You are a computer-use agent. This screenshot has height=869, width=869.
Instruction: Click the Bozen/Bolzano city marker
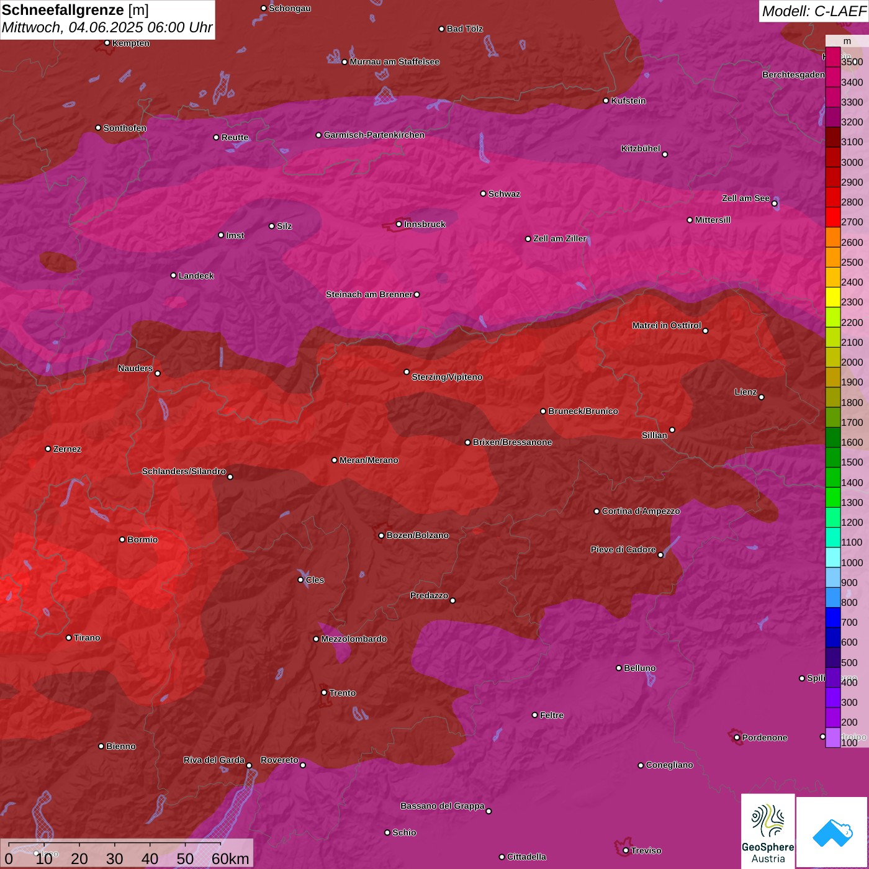(382, 535)
